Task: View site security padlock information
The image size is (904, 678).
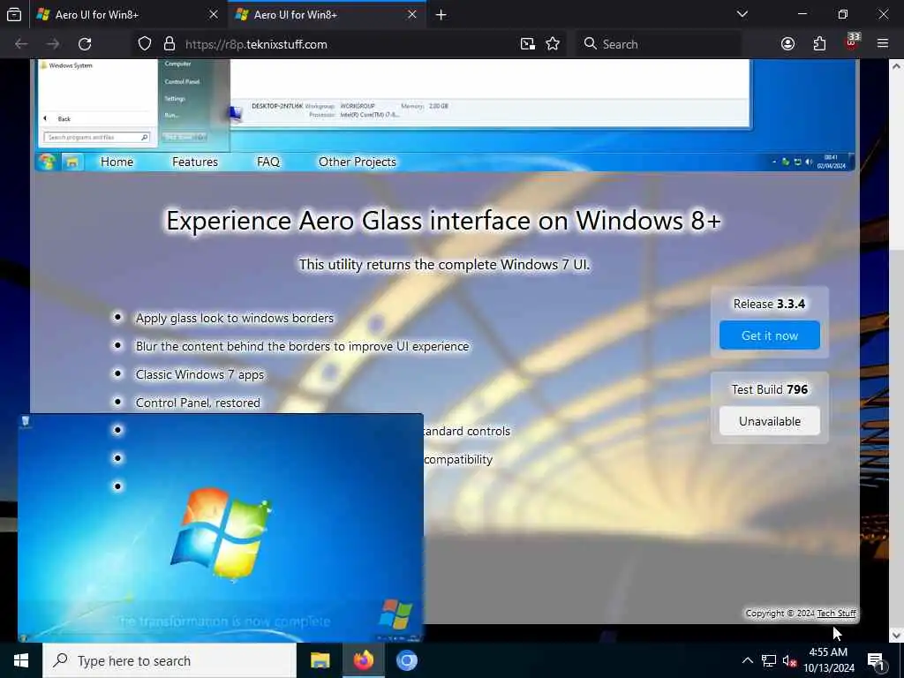Action: point(169,44)
